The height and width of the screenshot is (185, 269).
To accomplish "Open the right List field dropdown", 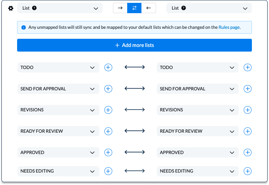I will (x=209, y=8).
